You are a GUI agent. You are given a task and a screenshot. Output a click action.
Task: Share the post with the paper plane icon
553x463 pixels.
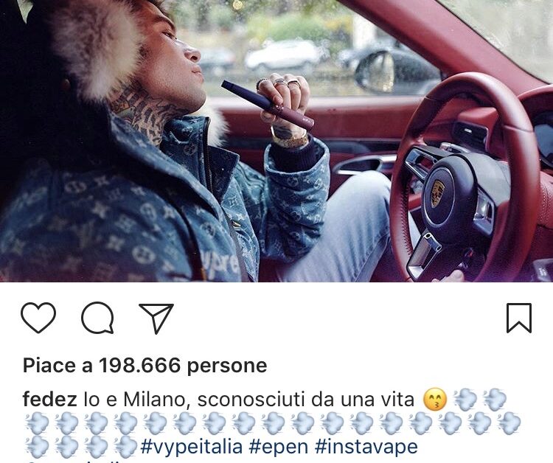(x=156, y=318)
